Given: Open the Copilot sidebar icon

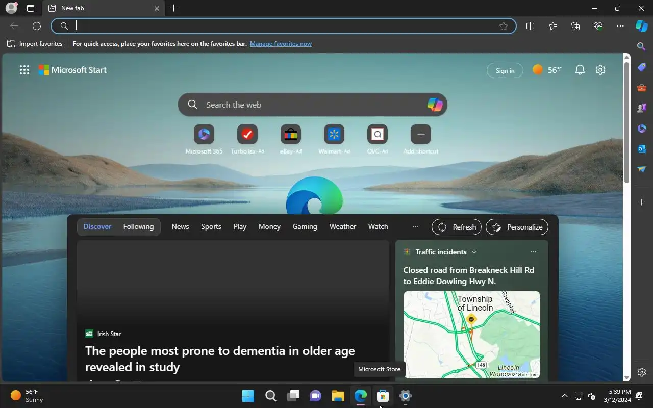Looking at the screenshot, I should [642, 26].
